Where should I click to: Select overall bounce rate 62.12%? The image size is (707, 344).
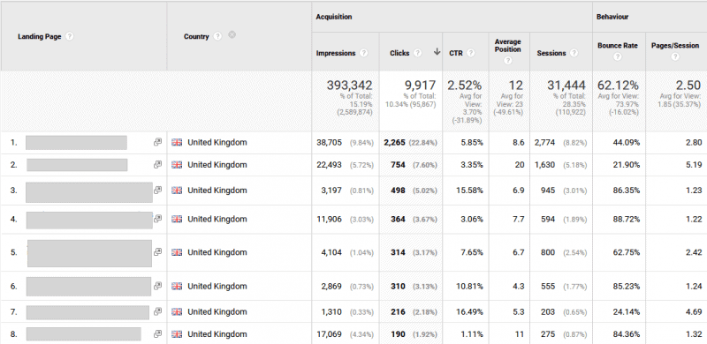pos(618,85)
